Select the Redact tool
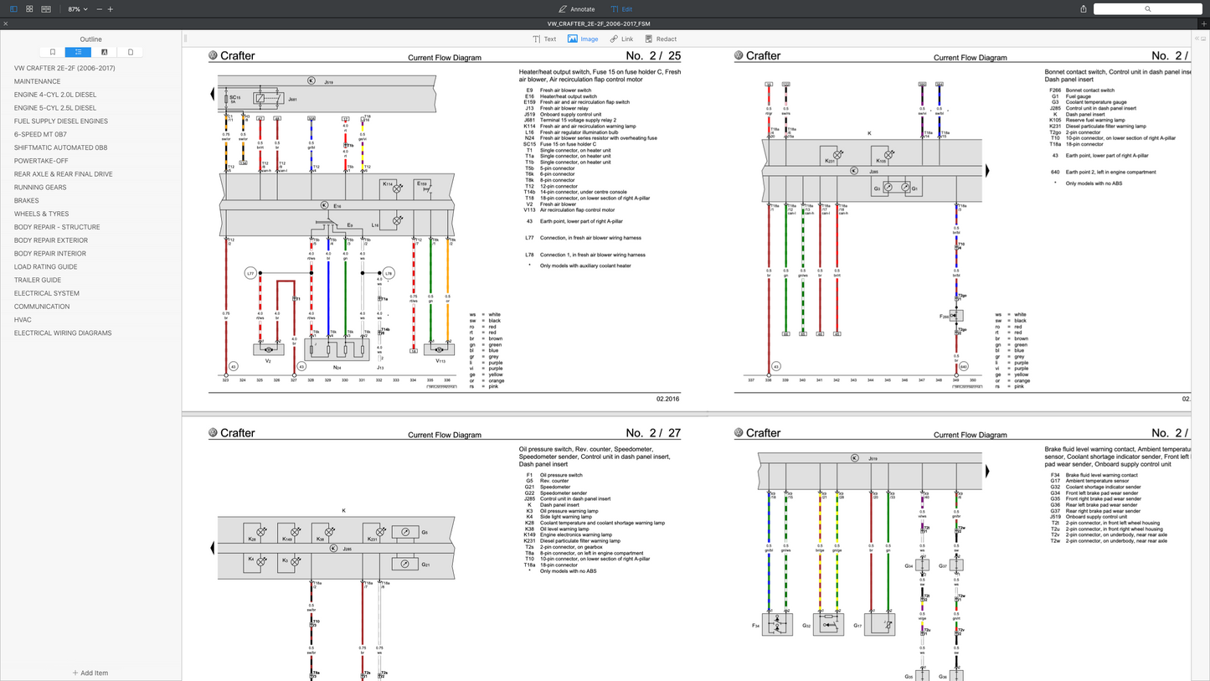The image size is (1210, 681). 661,39
